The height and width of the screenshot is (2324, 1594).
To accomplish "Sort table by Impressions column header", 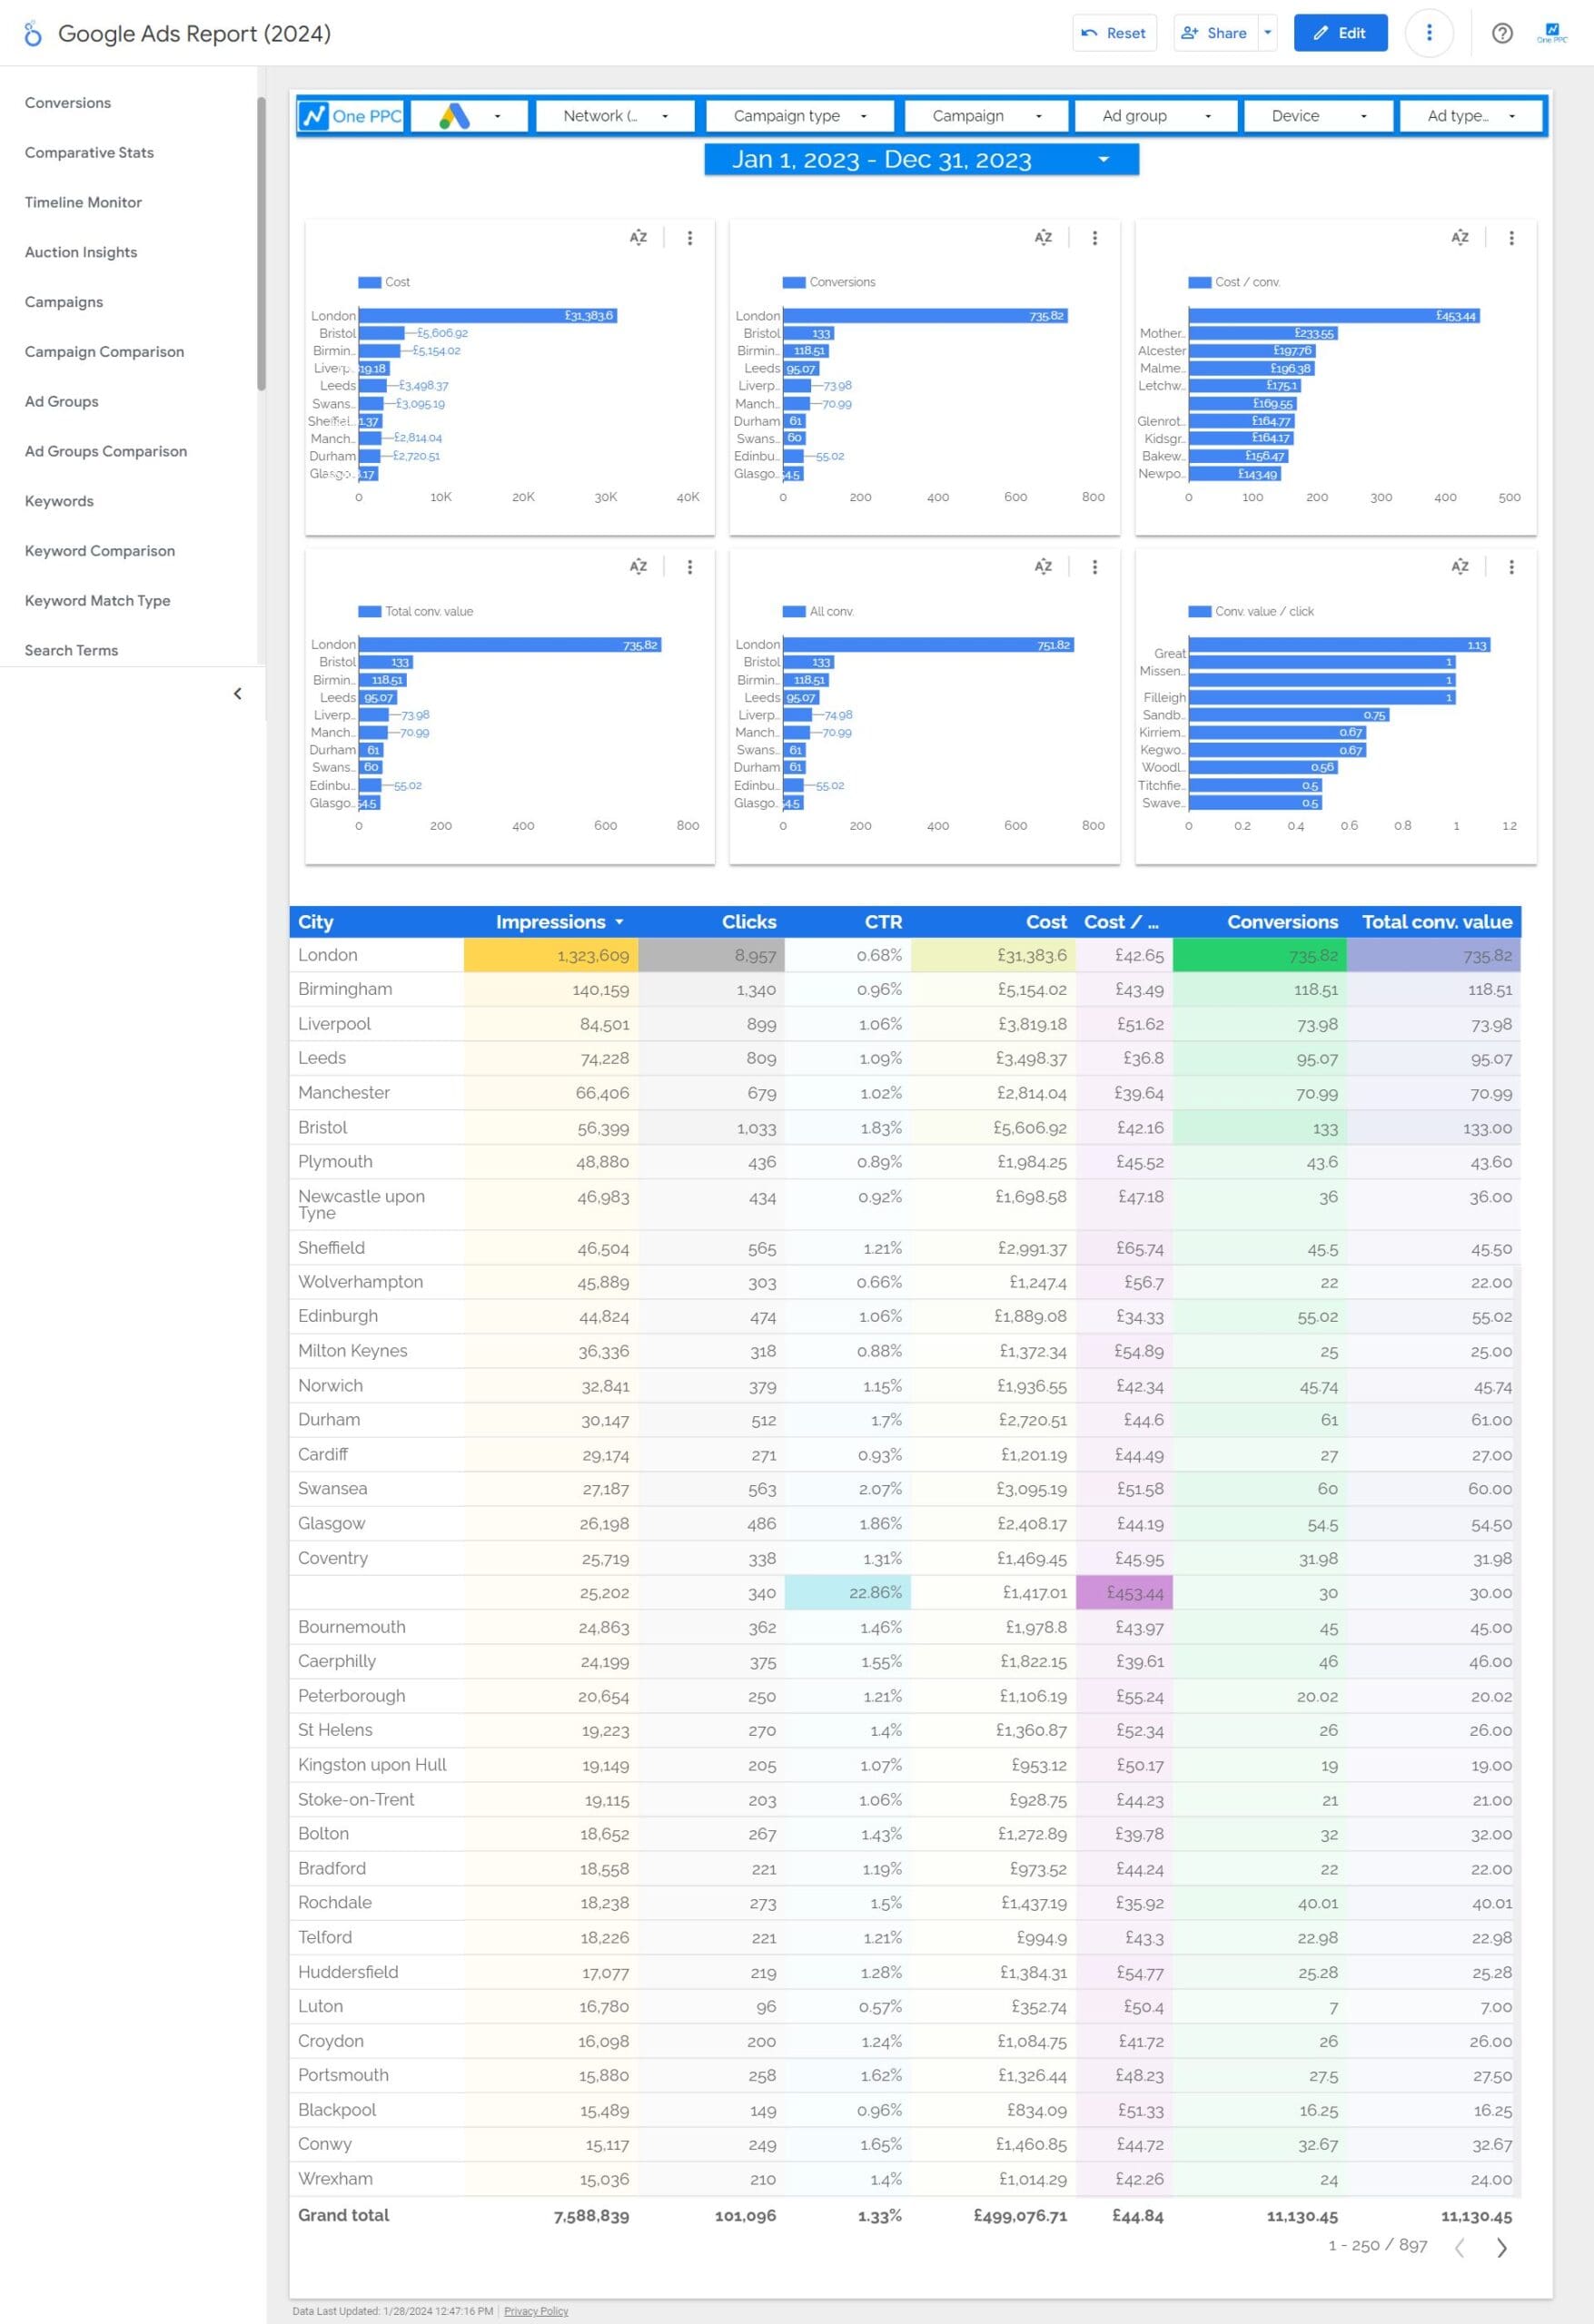I will tap(550, 922).
